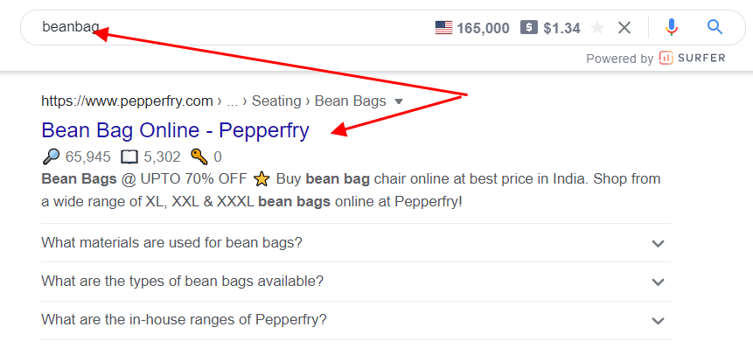This screenshot has width=753, height=362.
Task: Click the $1.34 CPC value
Action: [561, 28]
